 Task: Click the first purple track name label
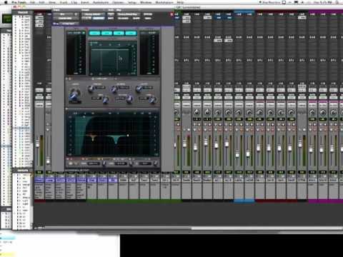[x=39, y=181]
